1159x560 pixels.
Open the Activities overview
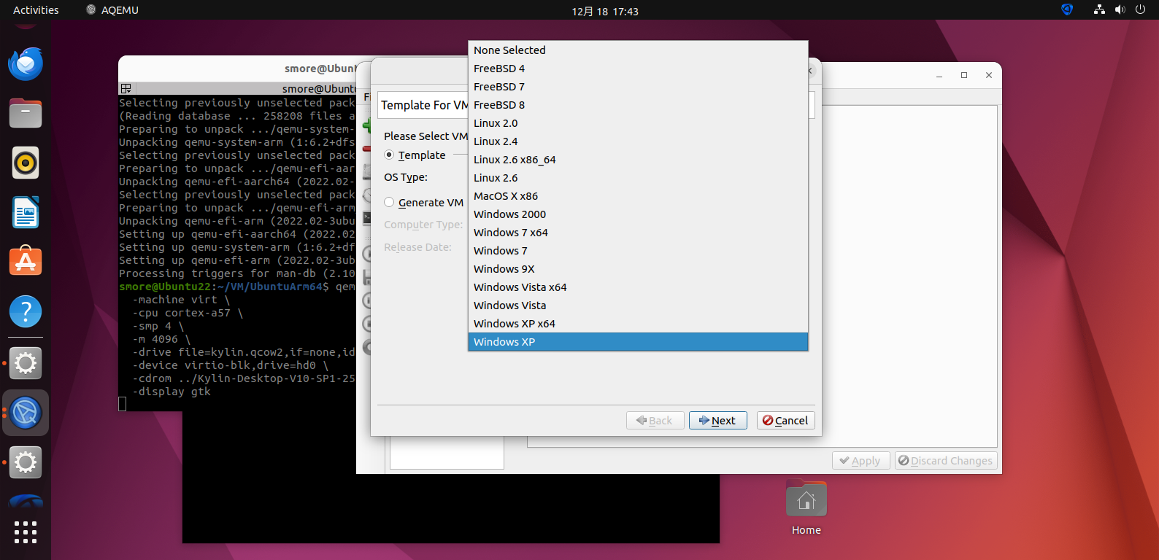point(36,10)
